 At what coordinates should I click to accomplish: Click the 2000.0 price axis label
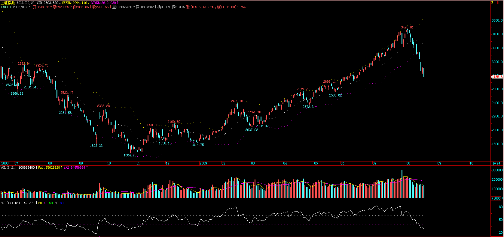tap(497, 130)
